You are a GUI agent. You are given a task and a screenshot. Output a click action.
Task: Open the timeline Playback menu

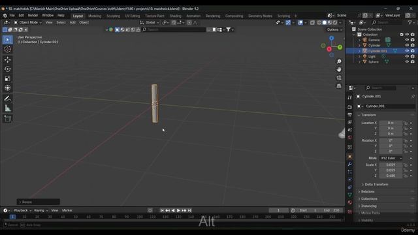tap(22, 210)
